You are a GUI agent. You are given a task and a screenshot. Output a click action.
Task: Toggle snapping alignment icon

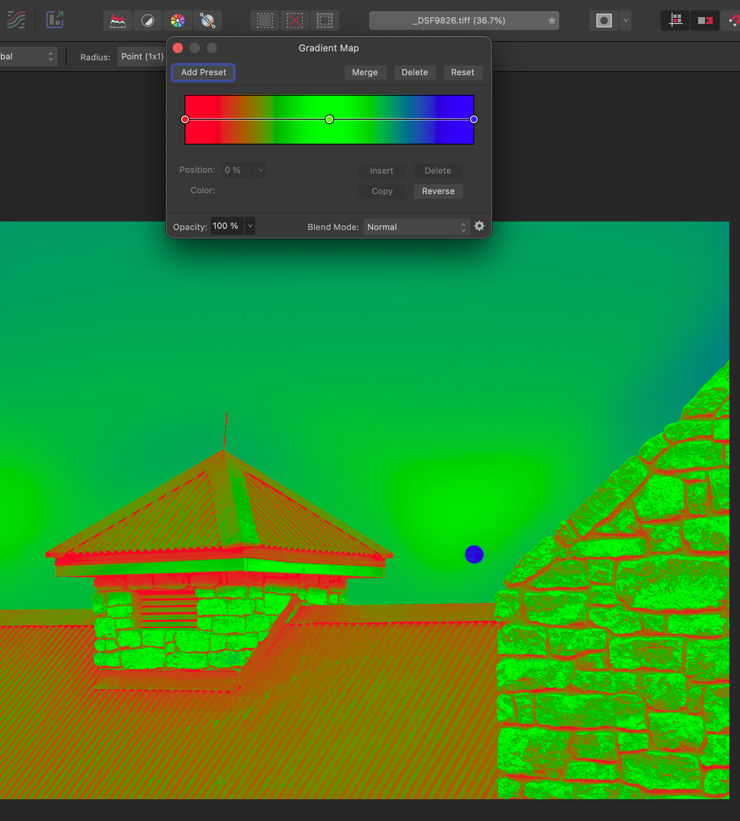click(x=675, y=21)
